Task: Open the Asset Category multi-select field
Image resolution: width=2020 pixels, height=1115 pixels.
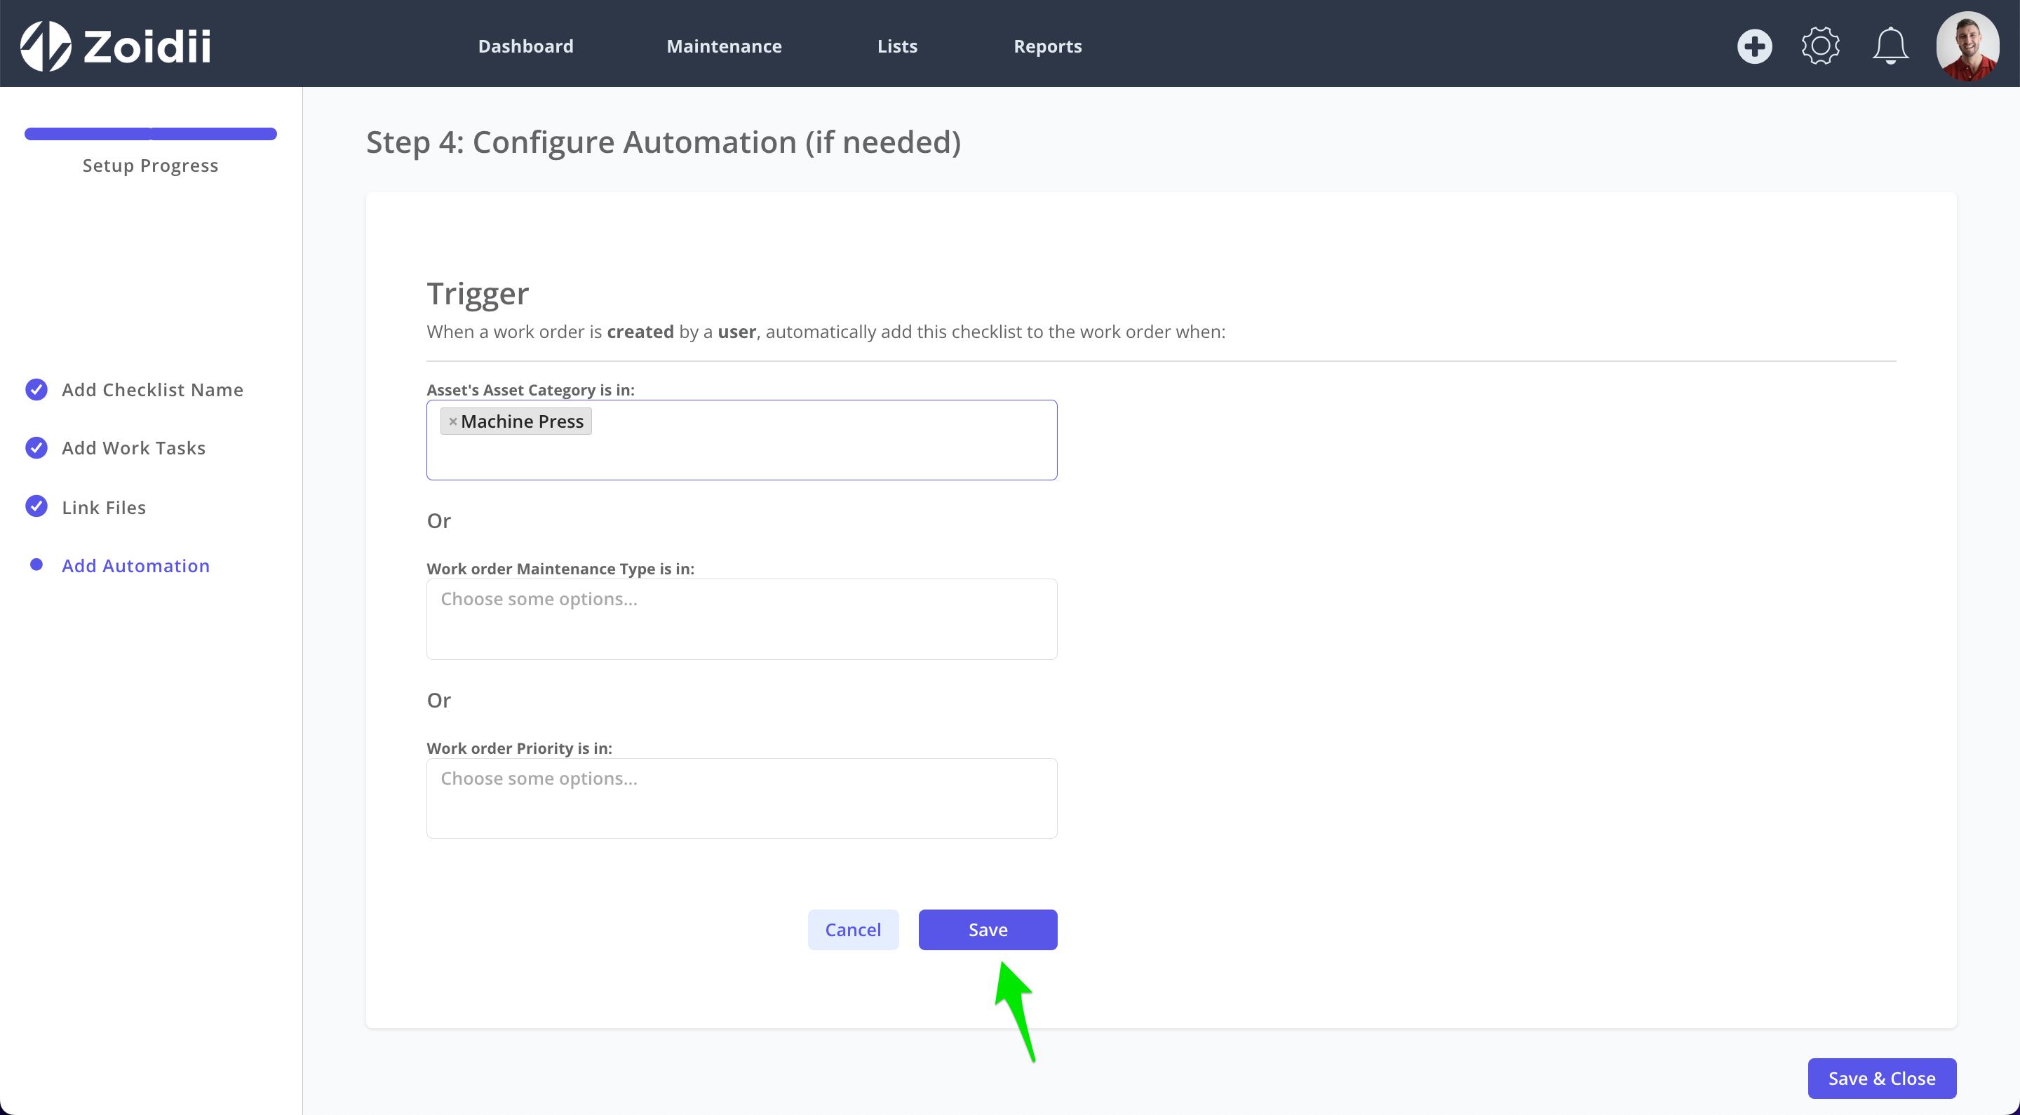Action: (x=742, y=440)
